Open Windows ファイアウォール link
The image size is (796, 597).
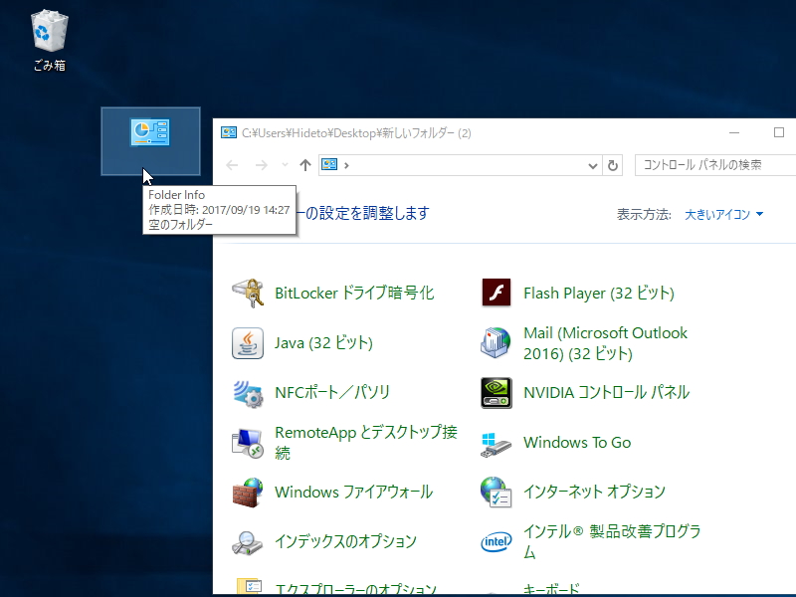pos(354,492)
